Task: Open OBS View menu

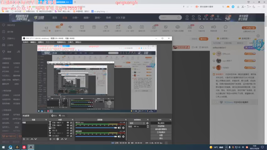Action: pos(41,42)
